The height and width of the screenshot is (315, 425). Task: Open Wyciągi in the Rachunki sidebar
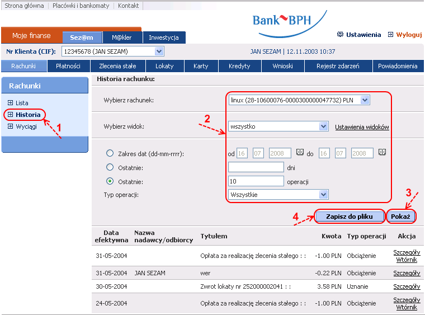26,126
